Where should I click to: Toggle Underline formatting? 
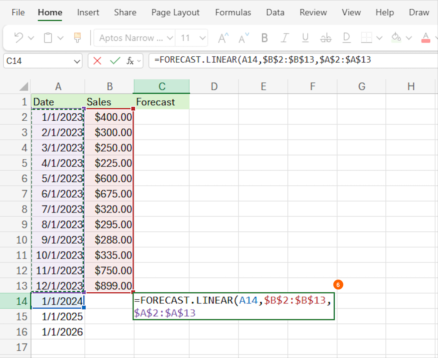305,38
